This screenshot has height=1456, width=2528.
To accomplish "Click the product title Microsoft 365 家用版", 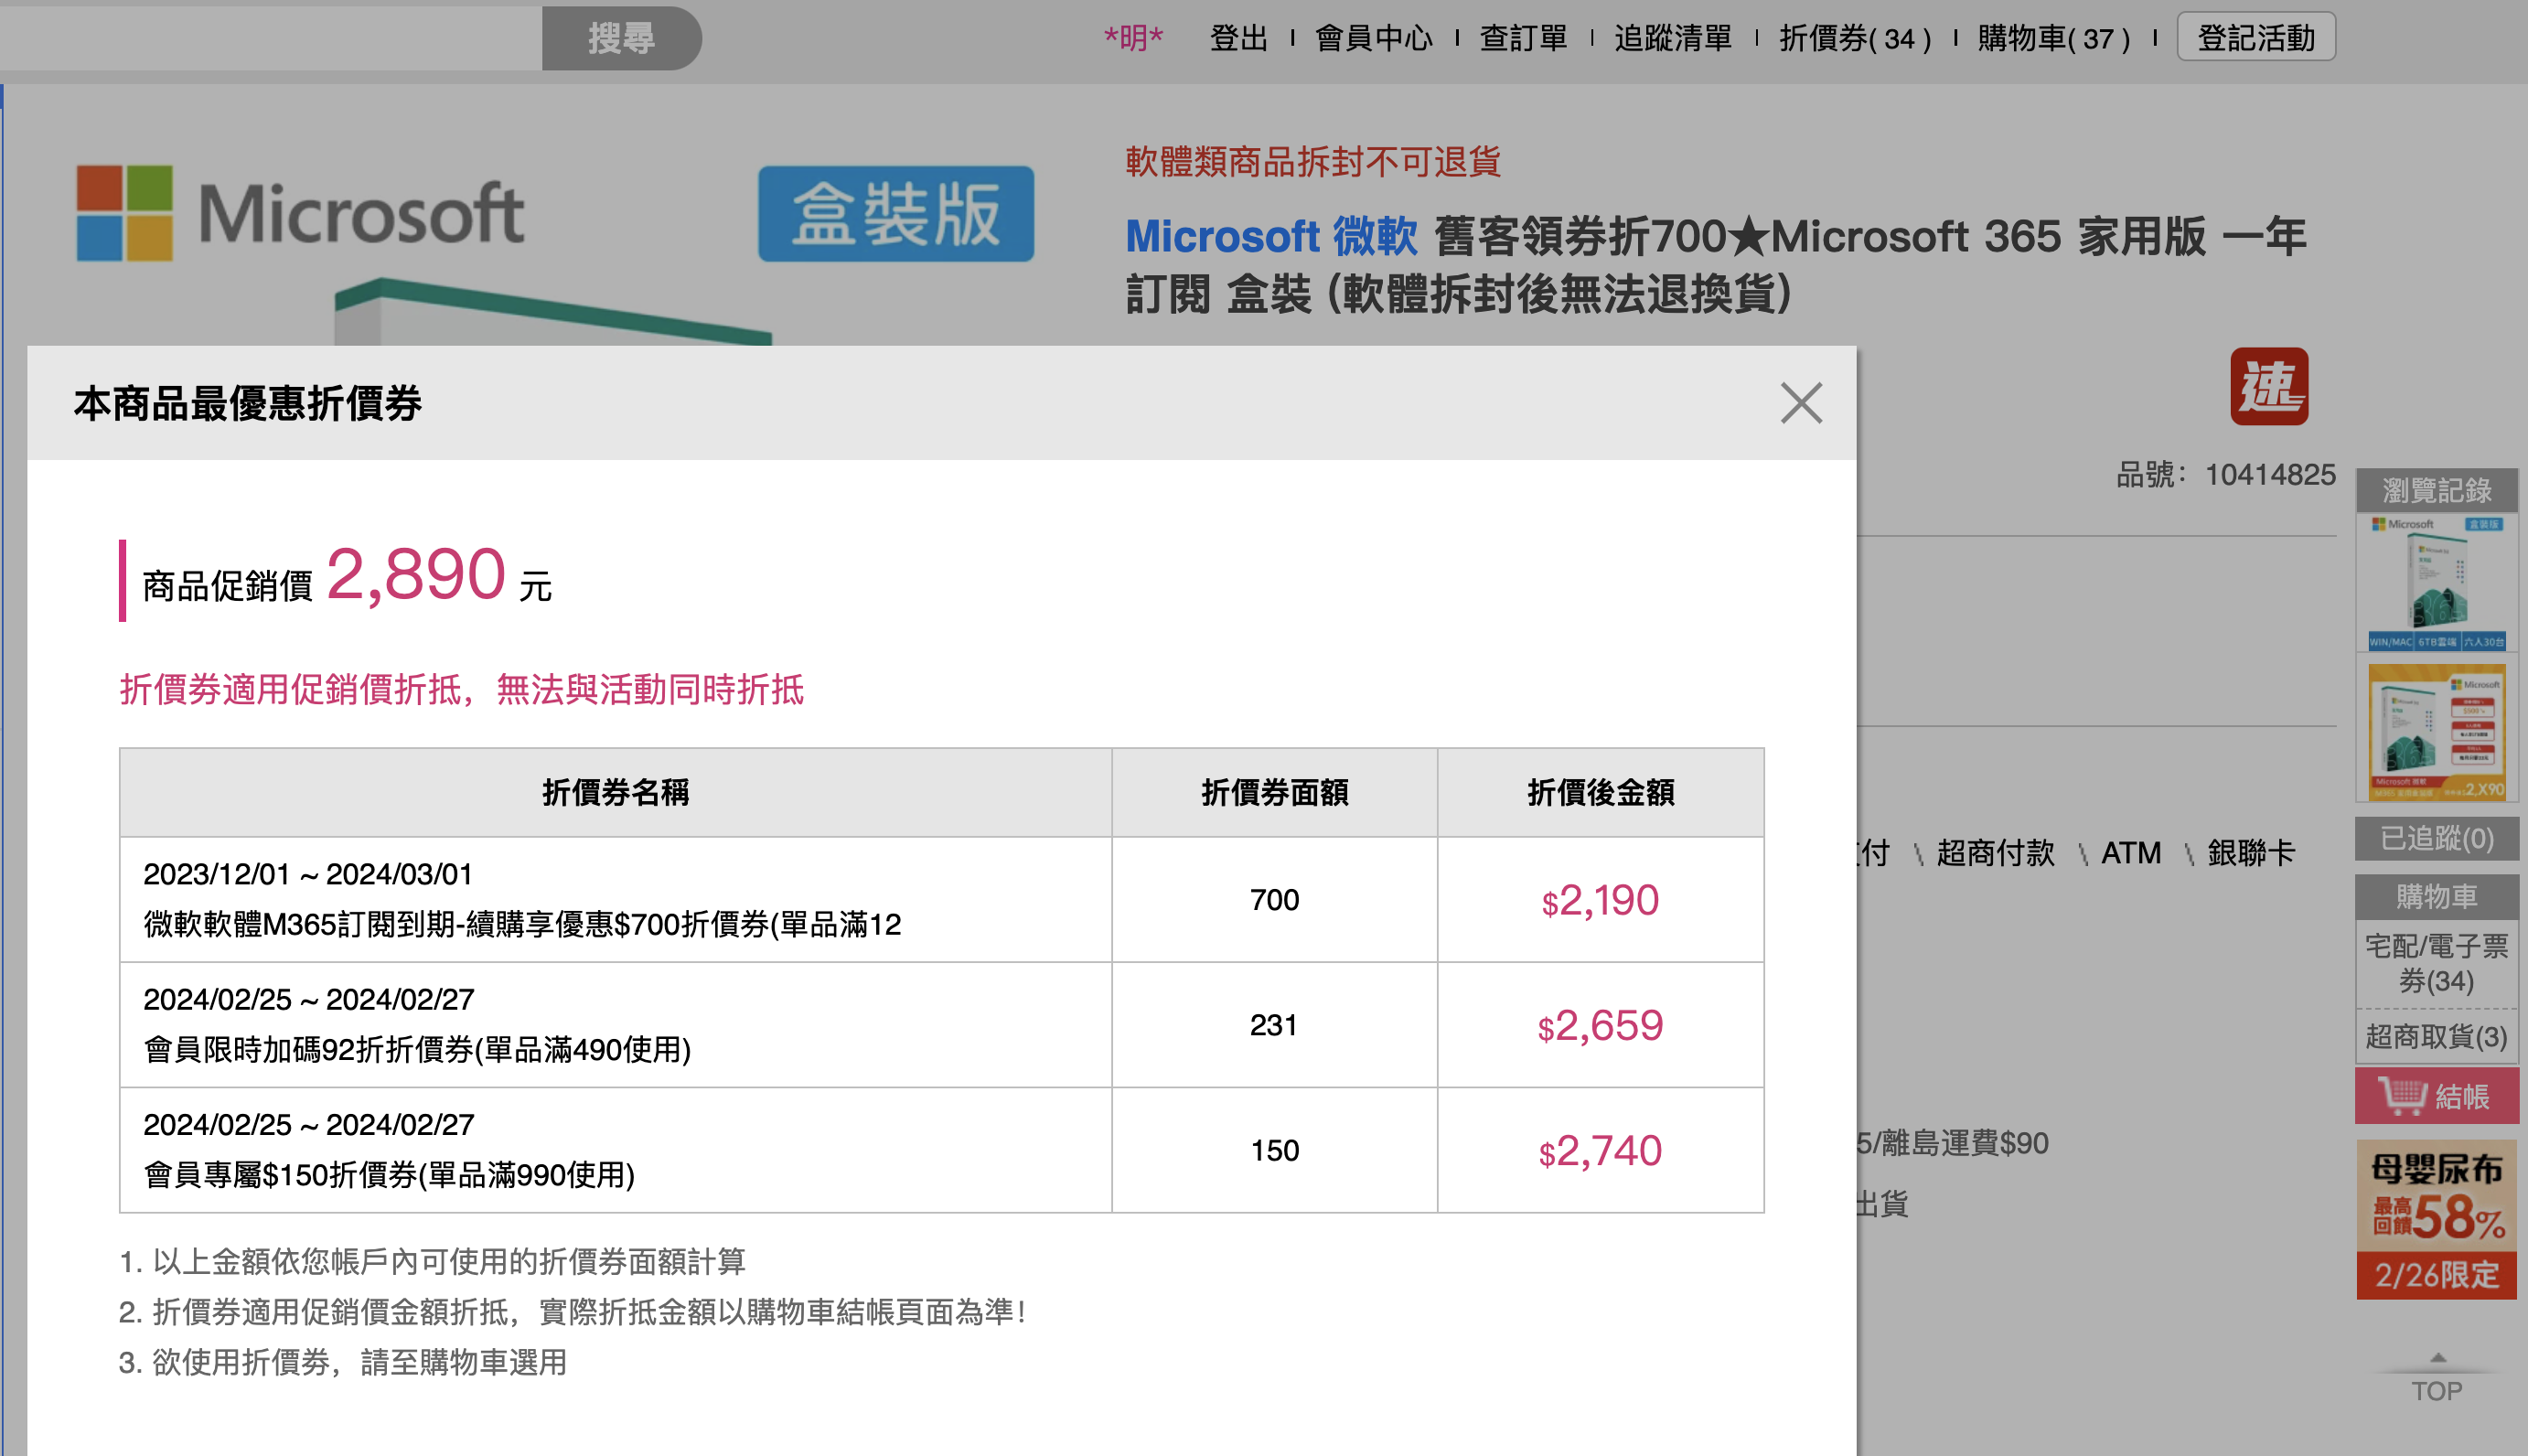I will click(x=1715, y=264).
